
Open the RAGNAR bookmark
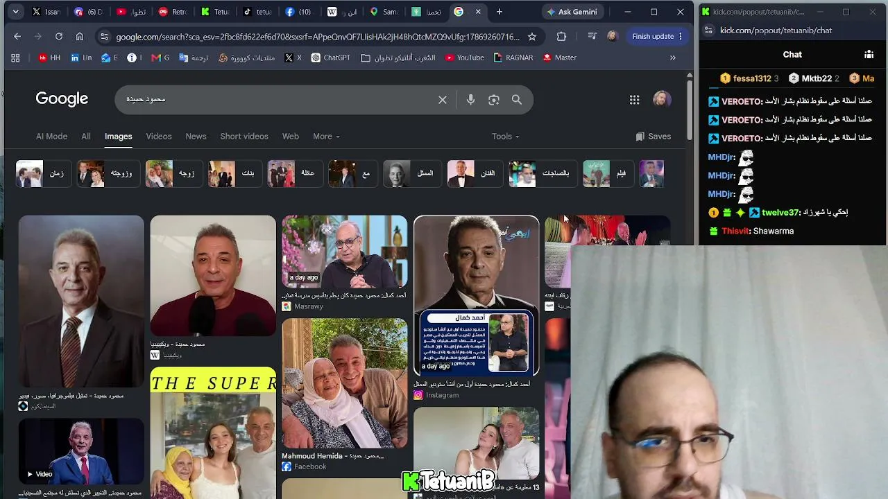[513, 58]
